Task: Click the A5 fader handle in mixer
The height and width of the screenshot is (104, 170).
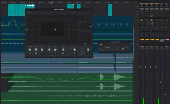Action: coord(161,82)
